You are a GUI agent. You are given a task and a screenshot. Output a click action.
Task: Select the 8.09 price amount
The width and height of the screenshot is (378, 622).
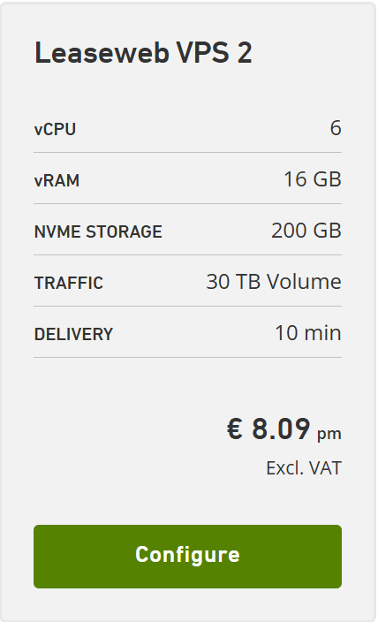click(x=281, y=429)
